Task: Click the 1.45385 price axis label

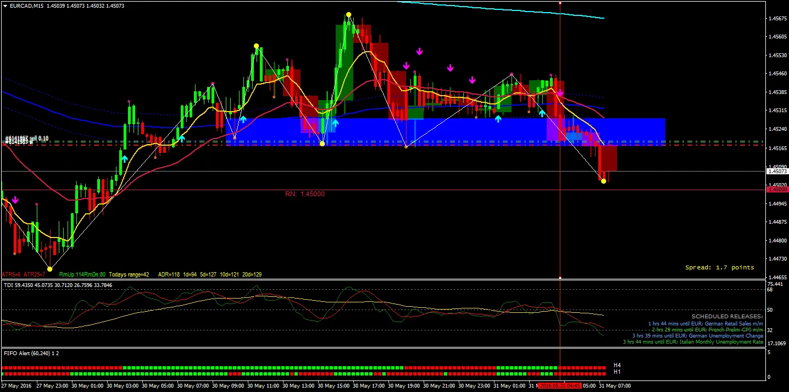Action: point(777,92)
